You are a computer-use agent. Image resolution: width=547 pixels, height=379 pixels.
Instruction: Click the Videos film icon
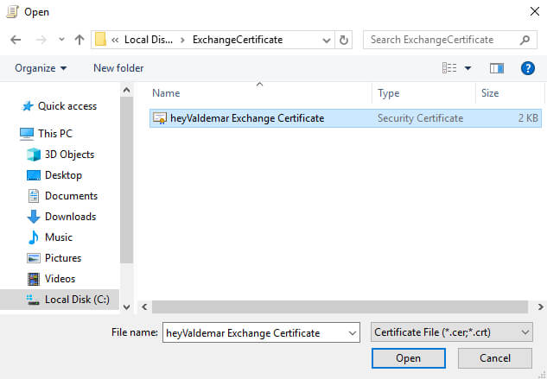point(34,279)
